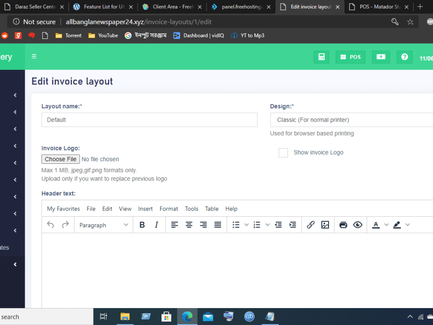Open the Format editor menu
Viewport: 433px width, 325px height.
169,209
